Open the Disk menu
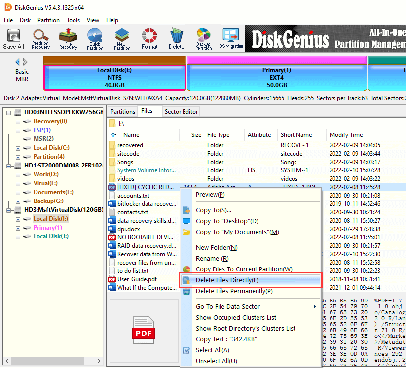Viewport: 406px width, 368px height. tap(25, 20)
